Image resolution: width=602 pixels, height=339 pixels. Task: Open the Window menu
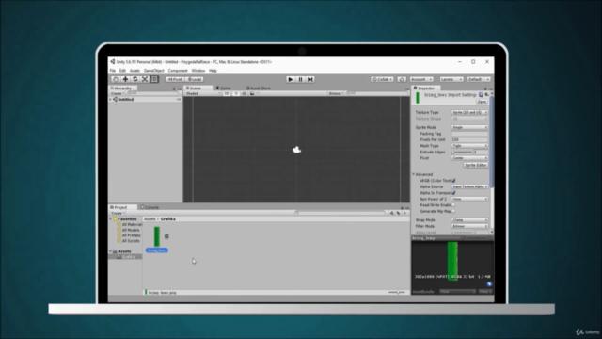point(198,71)
